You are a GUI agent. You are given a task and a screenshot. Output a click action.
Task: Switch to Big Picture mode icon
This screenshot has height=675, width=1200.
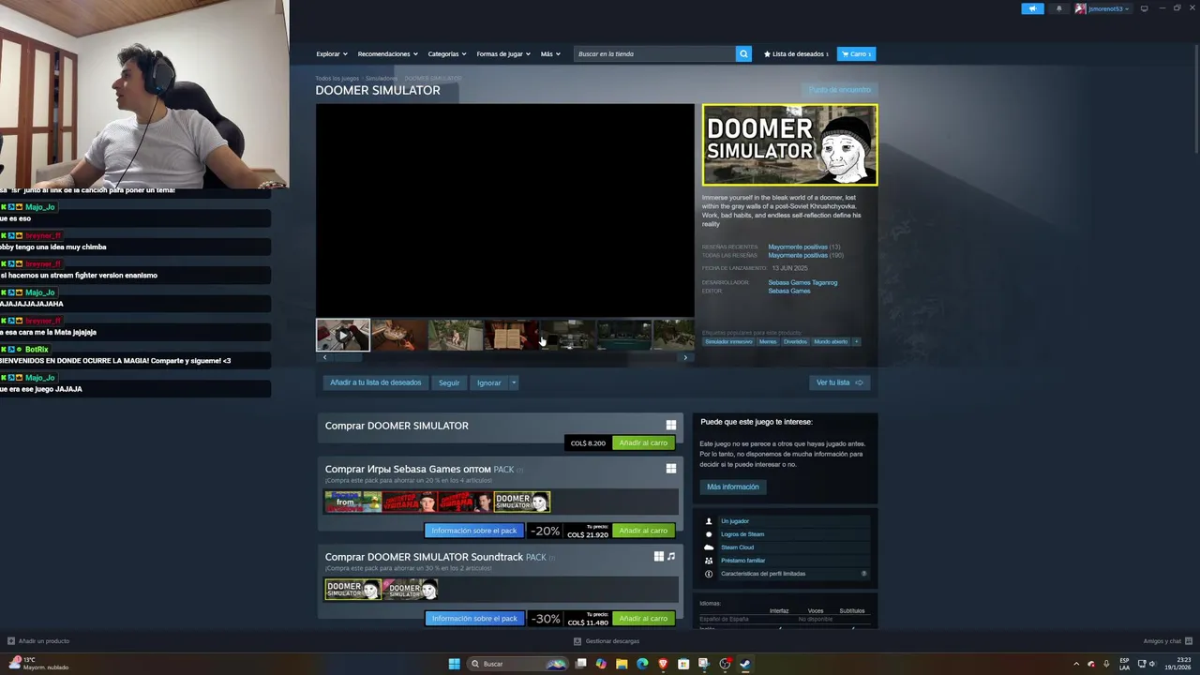tap(1144, 8)
